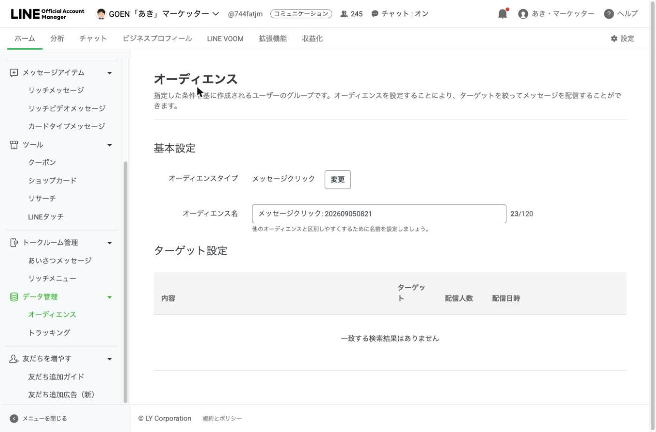Viewport: 656px width, 432px height.
Task: Collapse the メッセージアイテム section arrow
Action: [110, 73]
